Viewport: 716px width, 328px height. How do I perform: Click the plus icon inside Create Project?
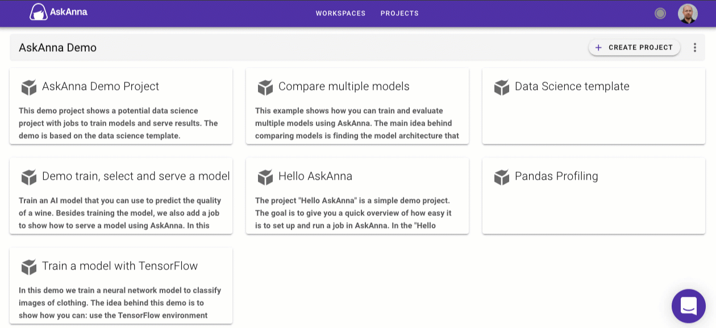tap(598, 48)
